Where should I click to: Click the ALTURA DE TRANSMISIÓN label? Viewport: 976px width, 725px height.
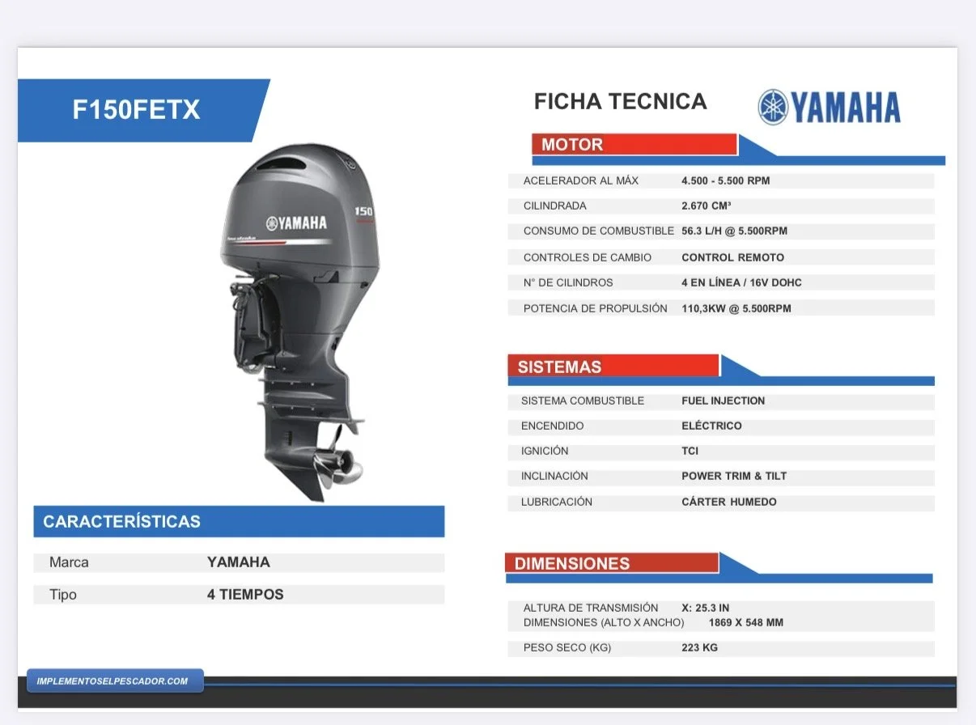591,608
